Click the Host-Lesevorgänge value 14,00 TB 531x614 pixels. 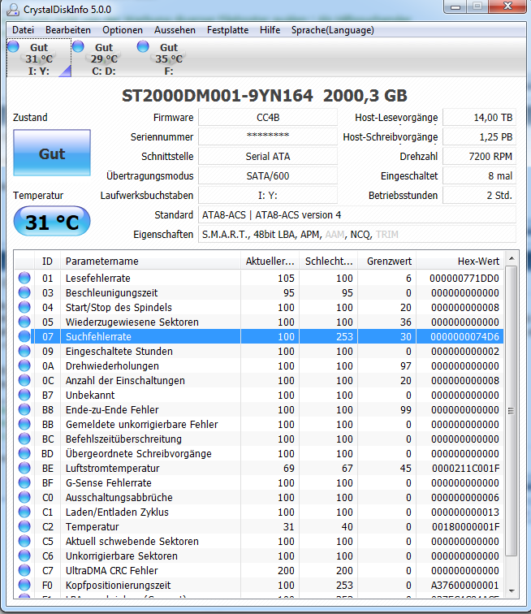click(479, 118)
